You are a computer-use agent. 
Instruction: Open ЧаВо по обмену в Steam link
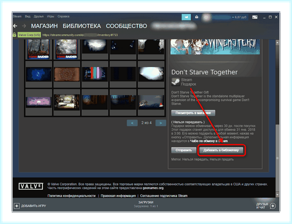click(x=209, y=141)
